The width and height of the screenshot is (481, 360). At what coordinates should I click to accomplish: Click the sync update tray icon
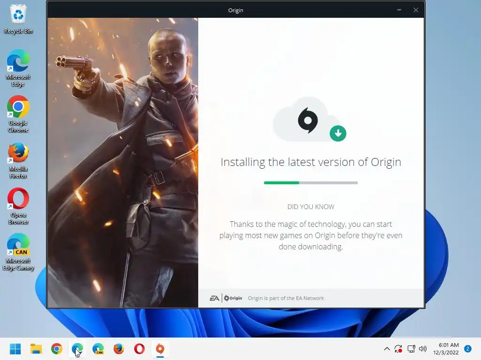[398, 349]
